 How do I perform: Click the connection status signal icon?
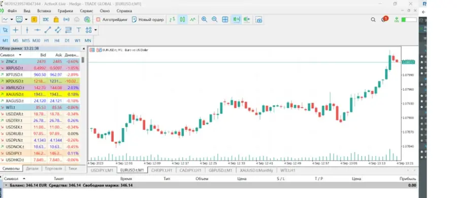pos(397,19)
